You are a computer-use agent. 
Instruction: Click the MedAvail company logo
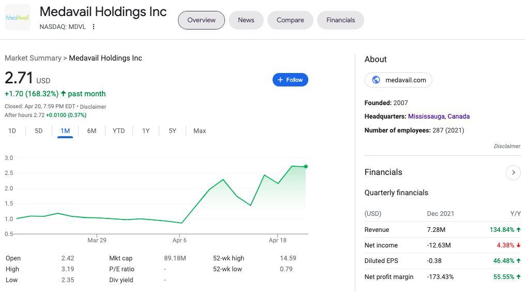coord(18,18)
